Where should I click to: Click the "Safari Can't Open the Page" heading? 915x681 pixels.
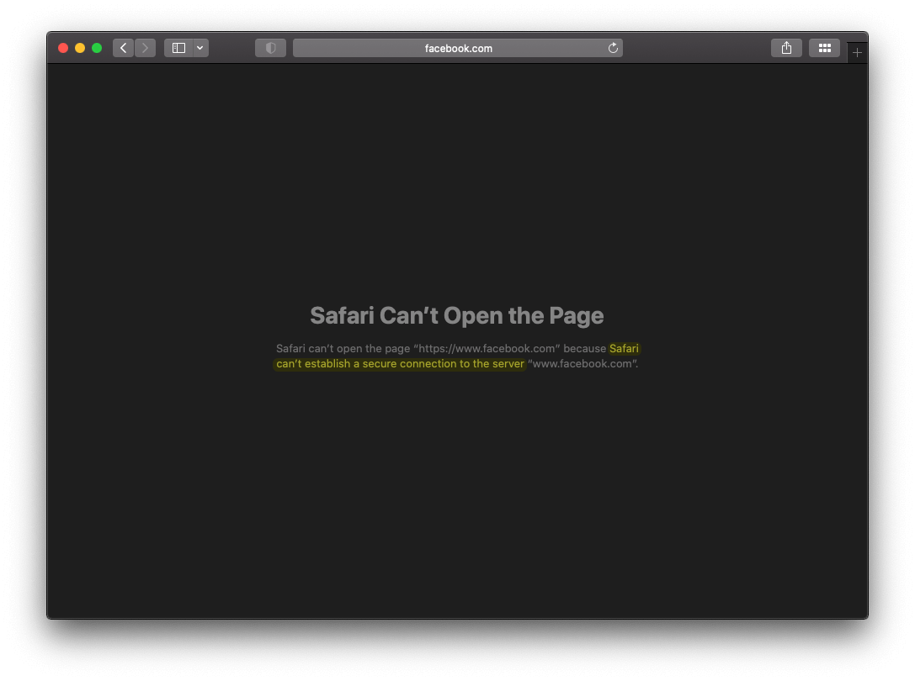(457, 315)
